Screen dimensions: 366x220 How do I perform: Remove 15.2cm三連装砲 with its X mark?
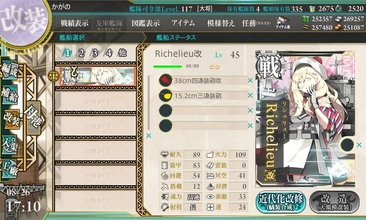point(250,95)
